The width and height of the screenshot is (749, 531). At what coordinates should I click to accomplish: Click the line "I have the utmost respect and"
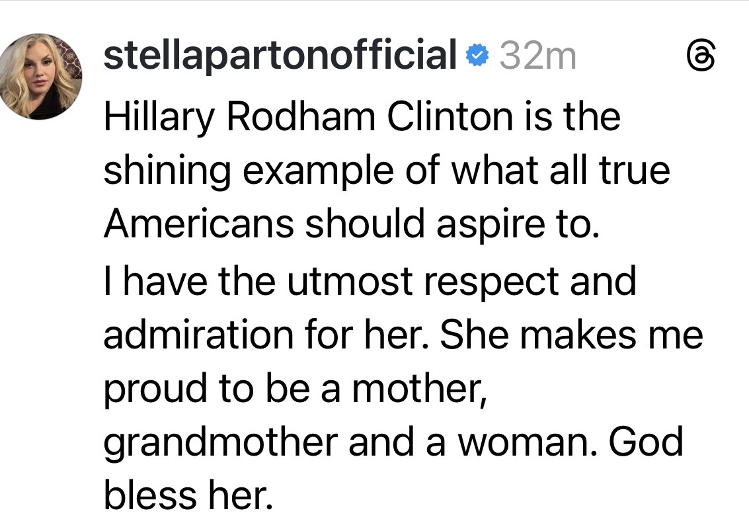tap(370, 280)
